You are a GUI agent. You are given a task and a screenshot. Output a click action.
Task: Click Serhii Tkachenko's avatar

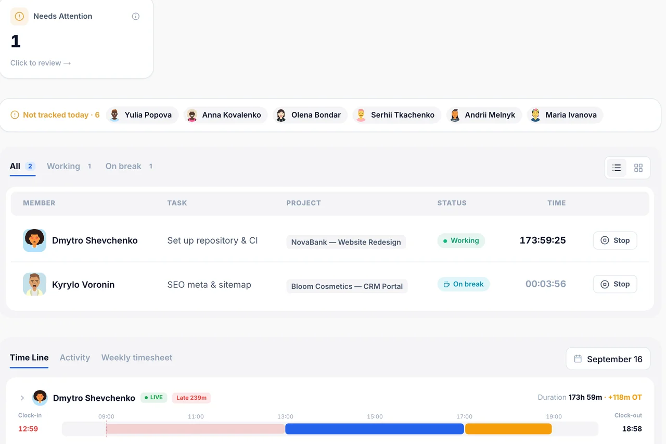coord(361,115)
